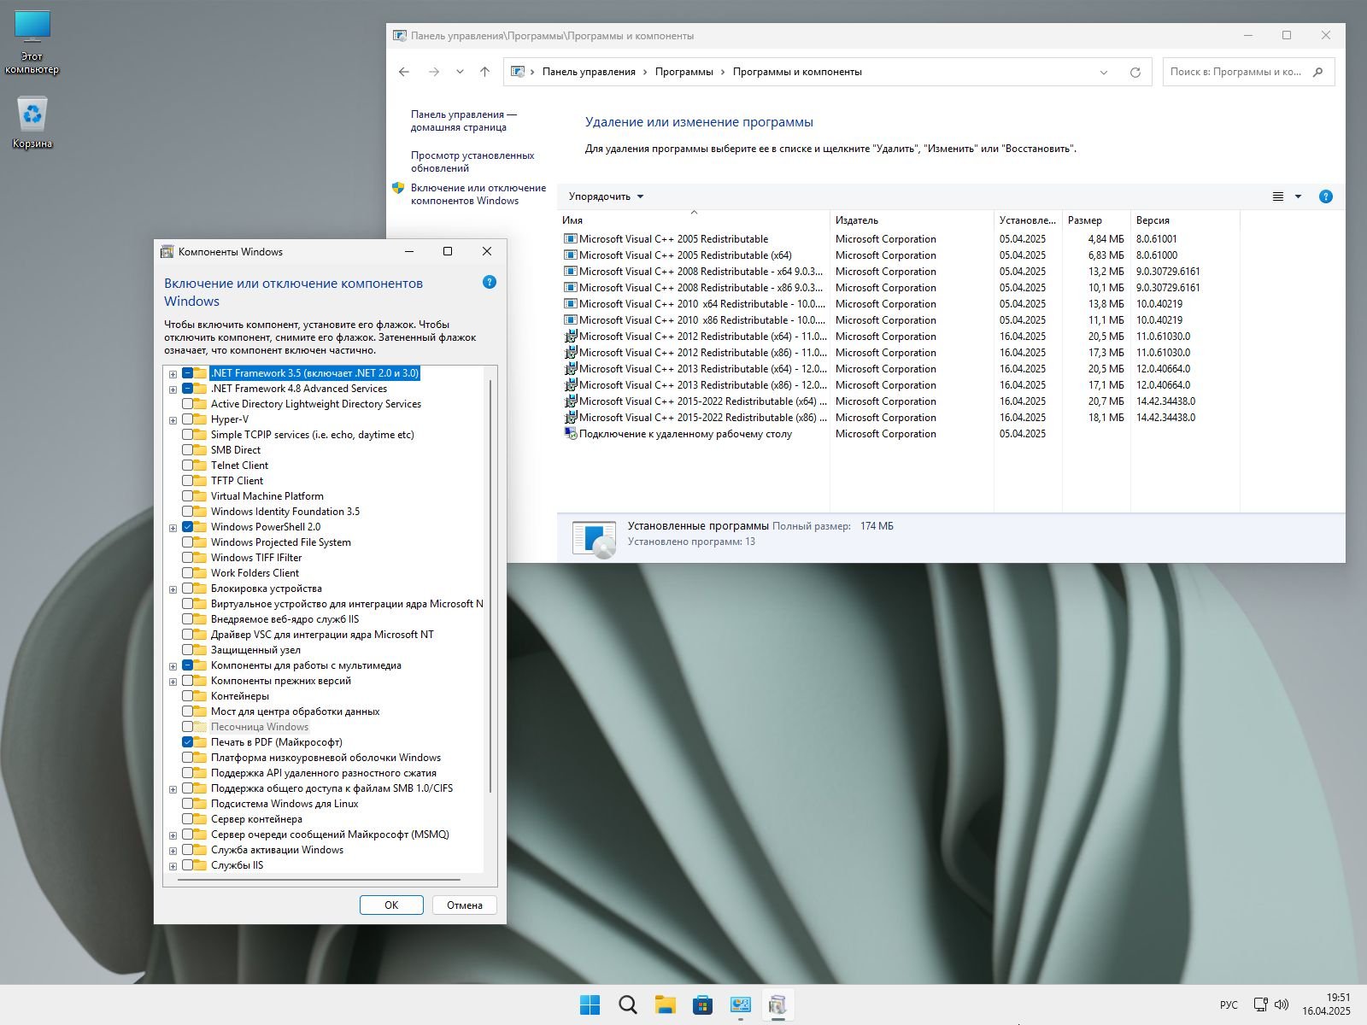Expand Windows PowerShell 2.0 node
This screenshot has height=1025, width=1367.
pyautogui.click(x=173, y=528)
